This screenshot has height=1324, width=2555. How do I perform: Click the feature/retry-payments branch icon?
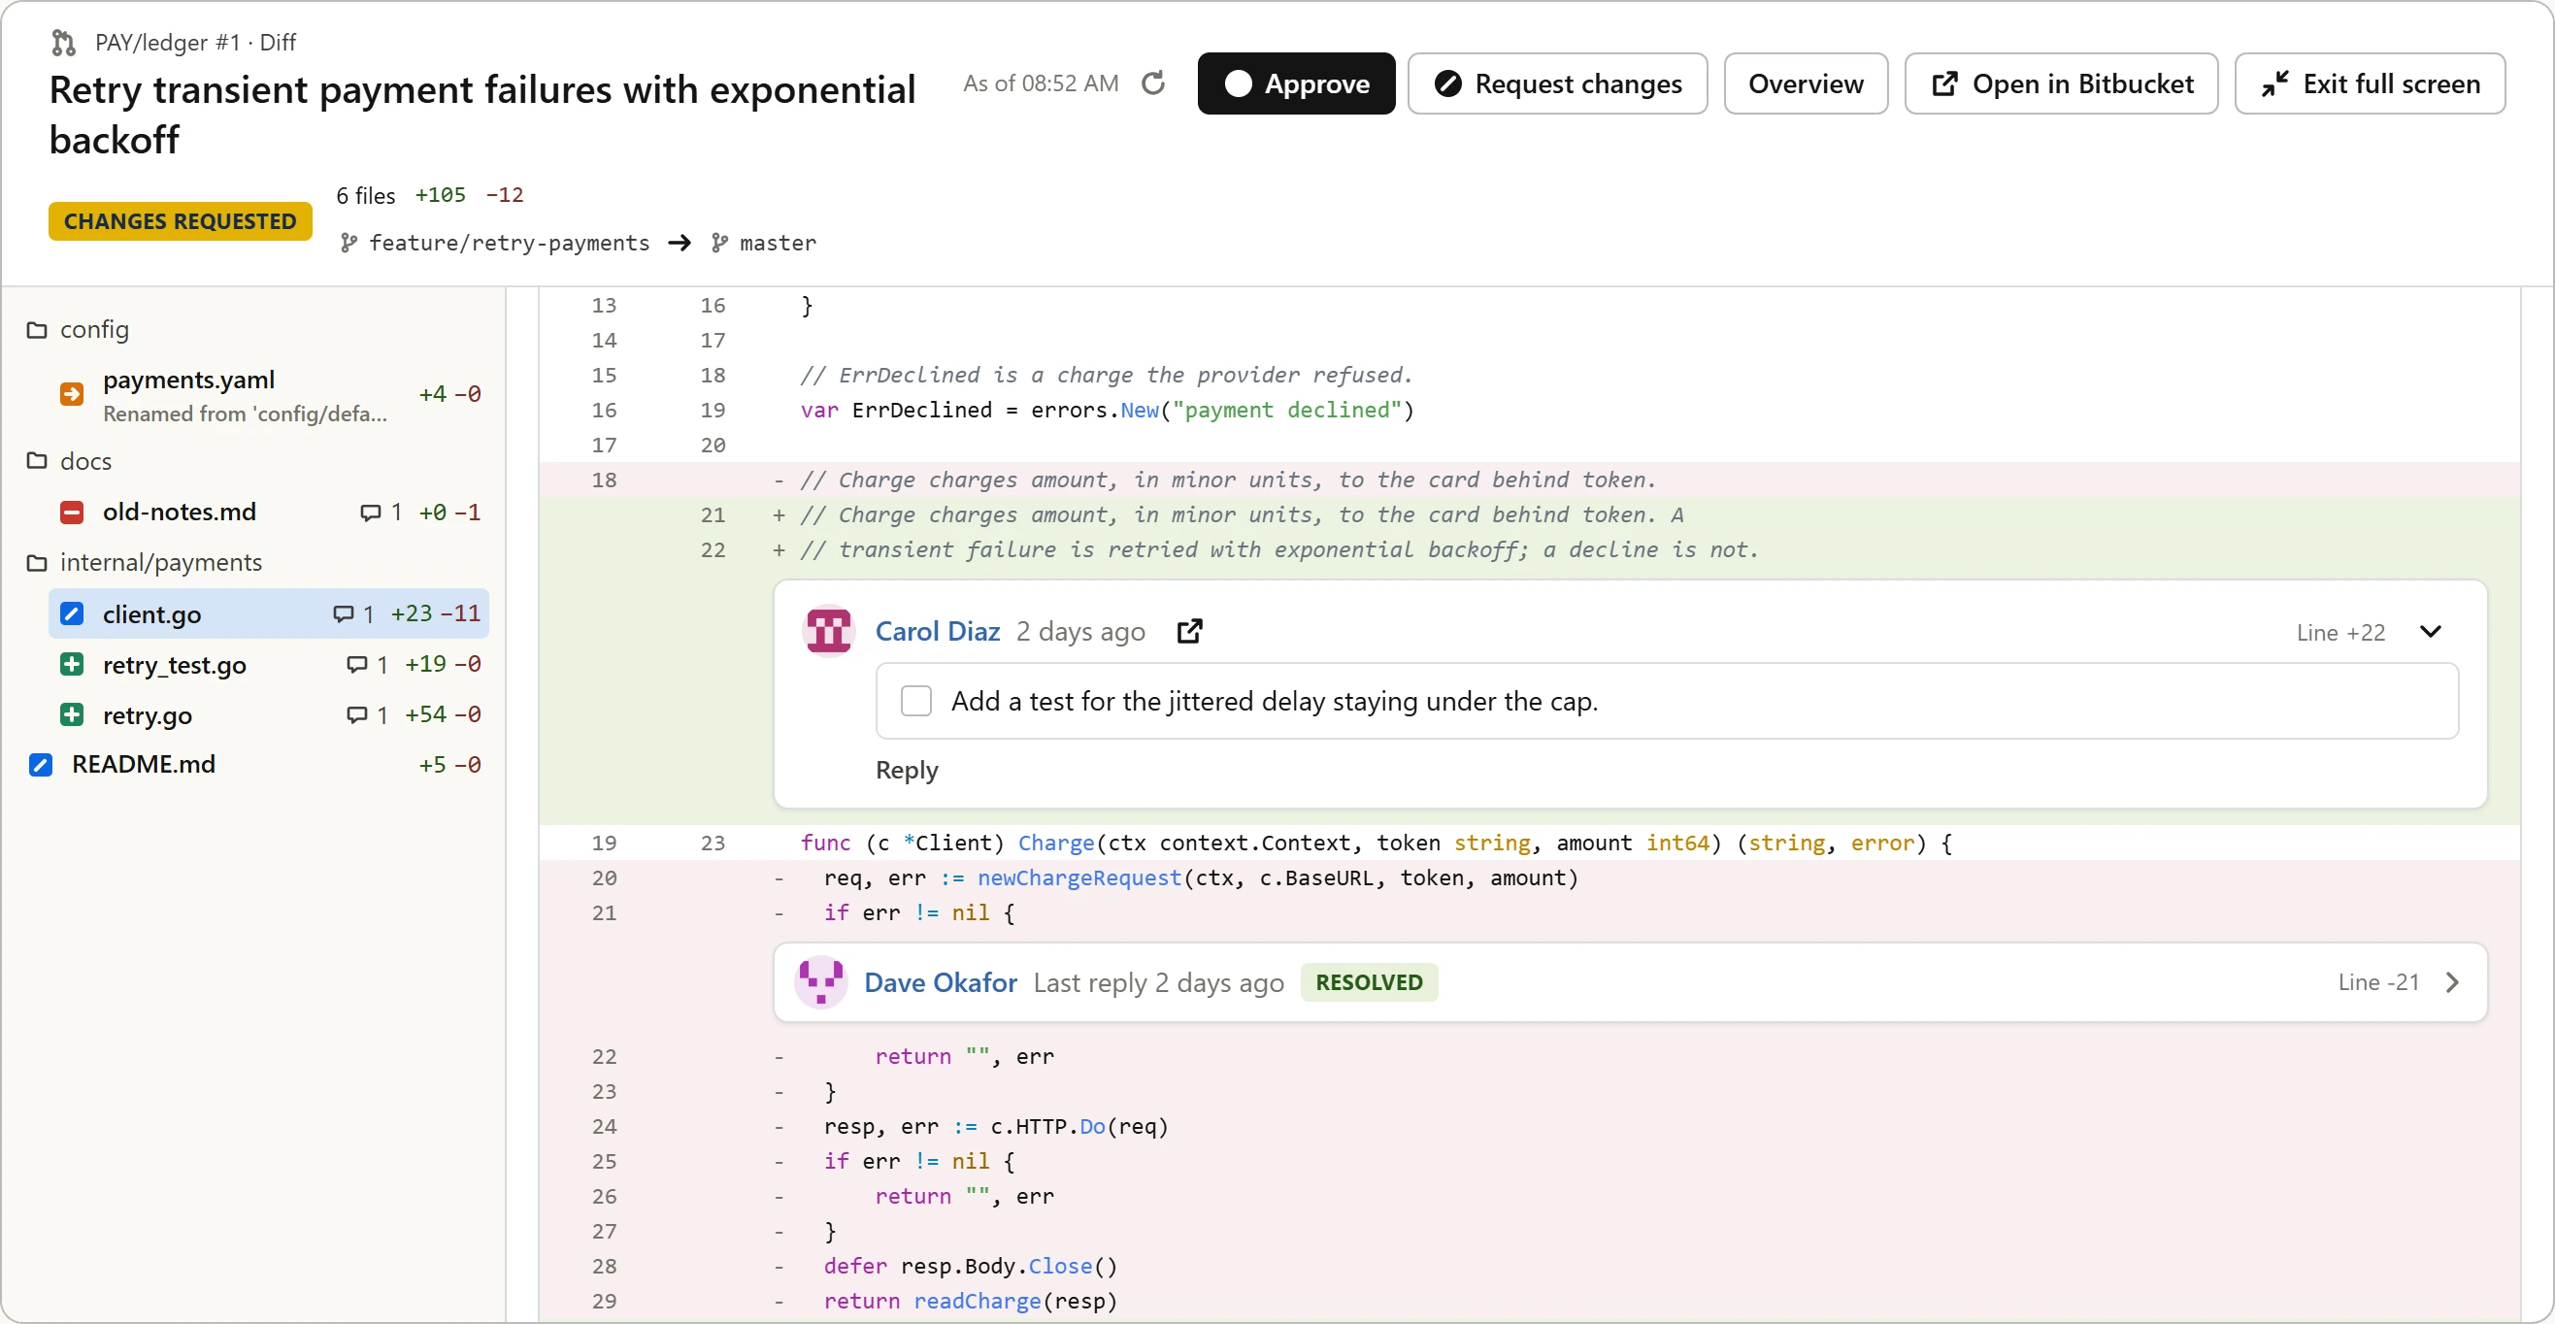point(348,243)
